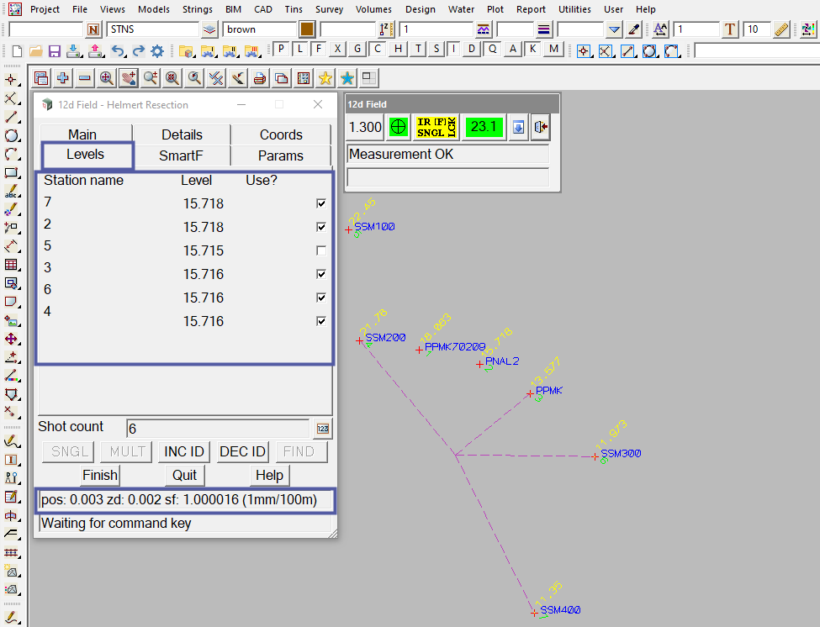
Task: Click the exit door icon in 12d Field
Action: coord(541,127)
